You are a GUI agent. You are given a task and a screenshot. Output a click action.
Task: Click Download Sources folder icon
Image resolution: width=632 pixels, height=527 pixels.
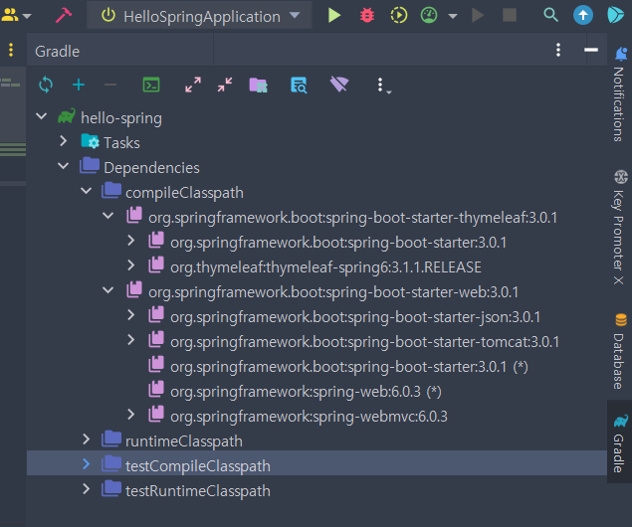pyautogui.click(x=259, y=85)
